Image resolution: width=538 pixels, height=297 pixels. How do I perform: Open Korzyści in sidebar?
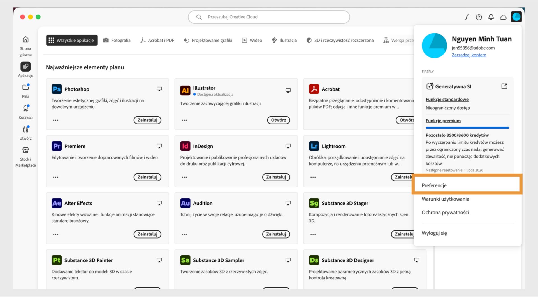(25, 112)
